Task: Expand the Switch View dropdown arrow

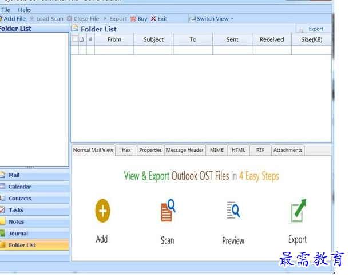Action: [x=232, y=19]
